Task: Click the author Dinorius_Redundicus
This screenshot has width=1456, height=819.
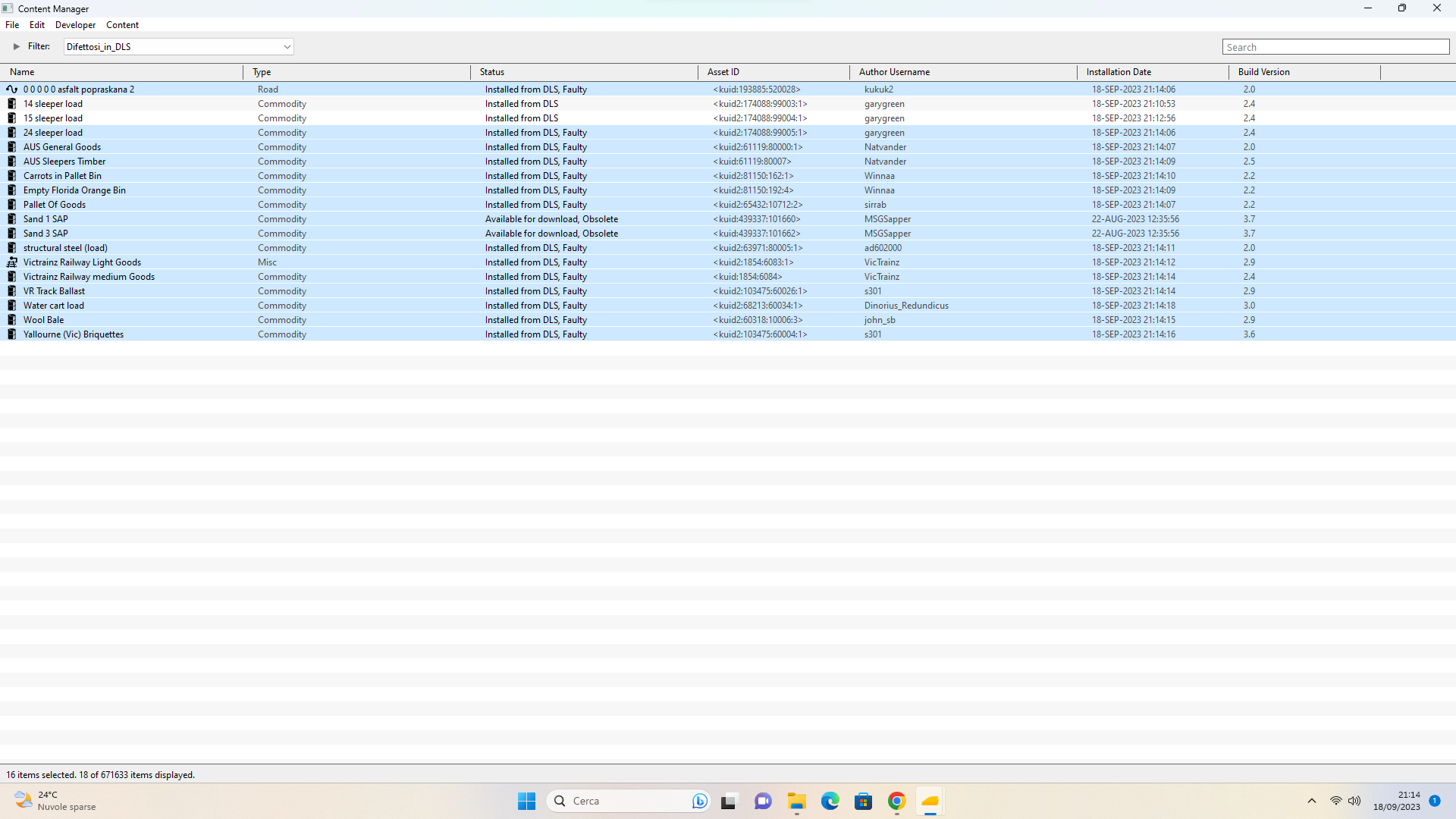Action: (906, 306)
